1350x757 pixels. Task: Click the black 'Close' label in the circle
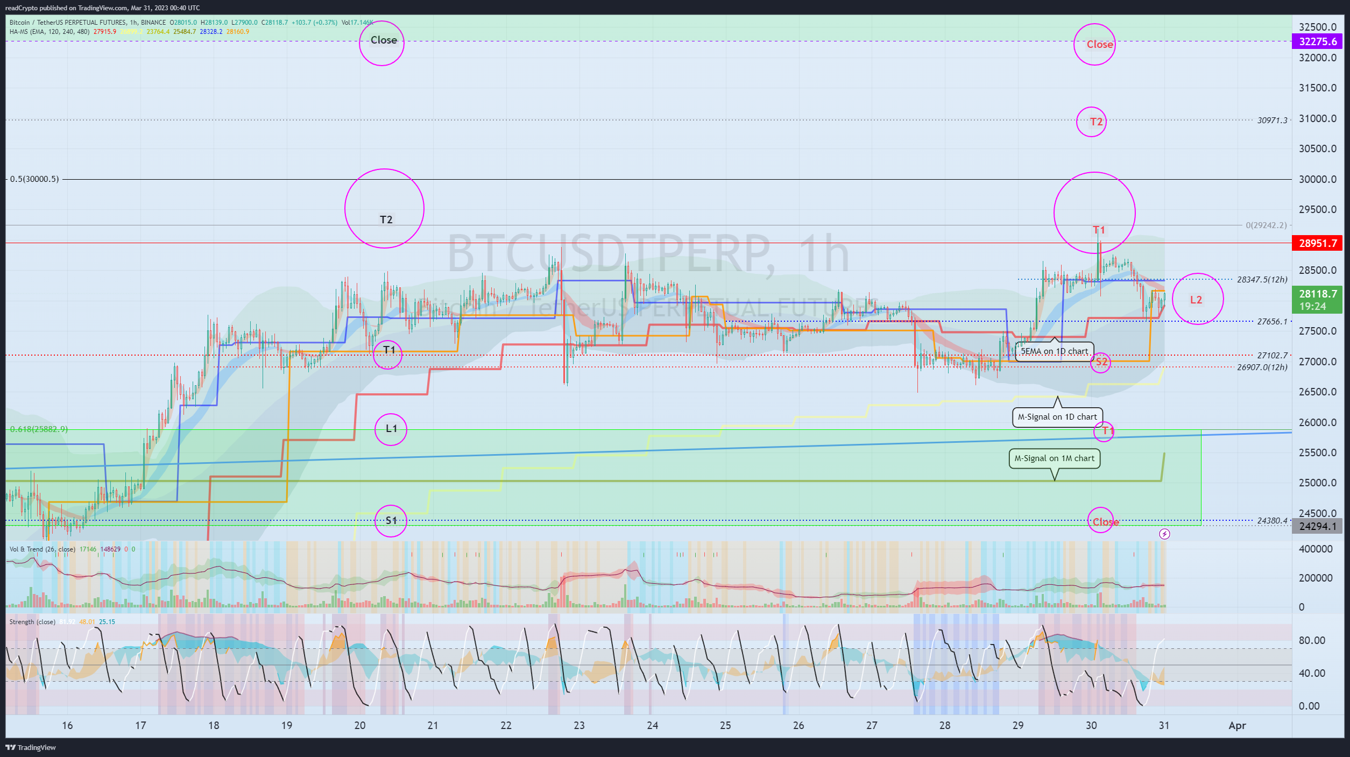(x=384, y=40)
